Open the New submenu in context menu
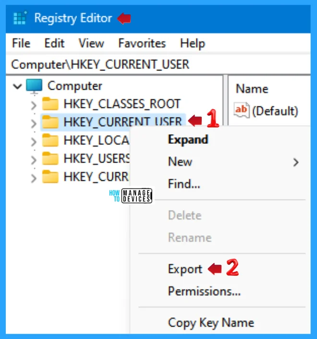Viewport: 317px width, 339px height. point(180,162)
